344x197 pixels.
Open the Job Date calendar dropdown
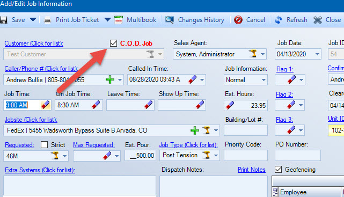(x=317, y=54)
